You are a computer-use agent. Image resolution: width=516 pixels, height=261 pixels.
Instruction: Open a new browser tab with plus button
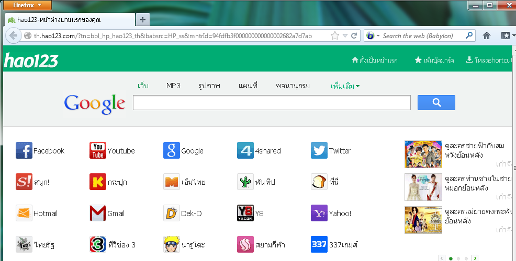pyautogui.click(x=143, y=20)
